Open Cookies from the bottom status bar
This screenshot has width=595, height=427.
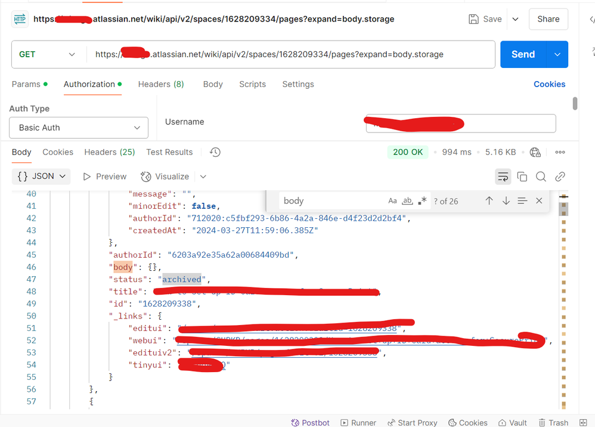coord(468,422)
